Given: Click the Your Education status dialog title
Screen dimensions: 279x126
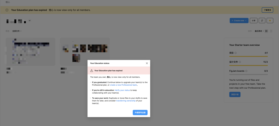Looking at the screenshot, I should pos(100,63).
